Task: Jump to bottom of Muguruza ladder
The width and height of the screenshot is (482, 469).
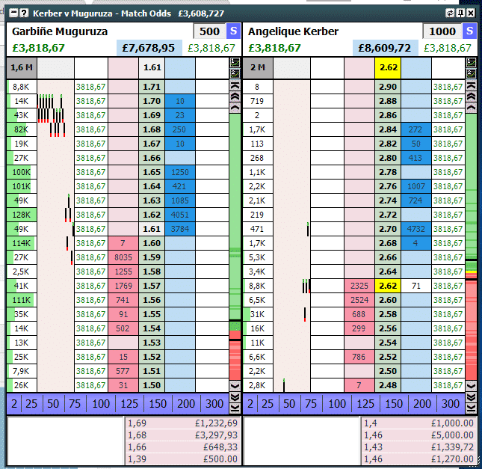Action: tap(235, 408)
